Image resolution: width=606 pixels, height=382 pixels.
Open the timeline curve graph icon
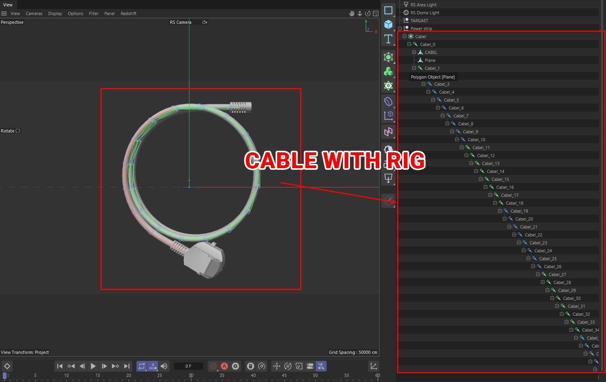[374, 366]
